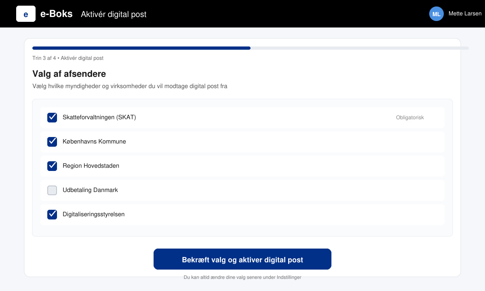Click Bekræft valg og aktiver digital post
The image size is (485, 291).
[242, 259]
